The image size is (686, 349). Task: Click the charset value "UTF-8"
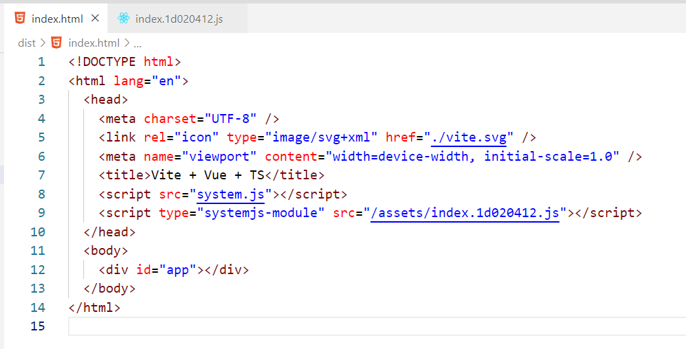point(230,119)
